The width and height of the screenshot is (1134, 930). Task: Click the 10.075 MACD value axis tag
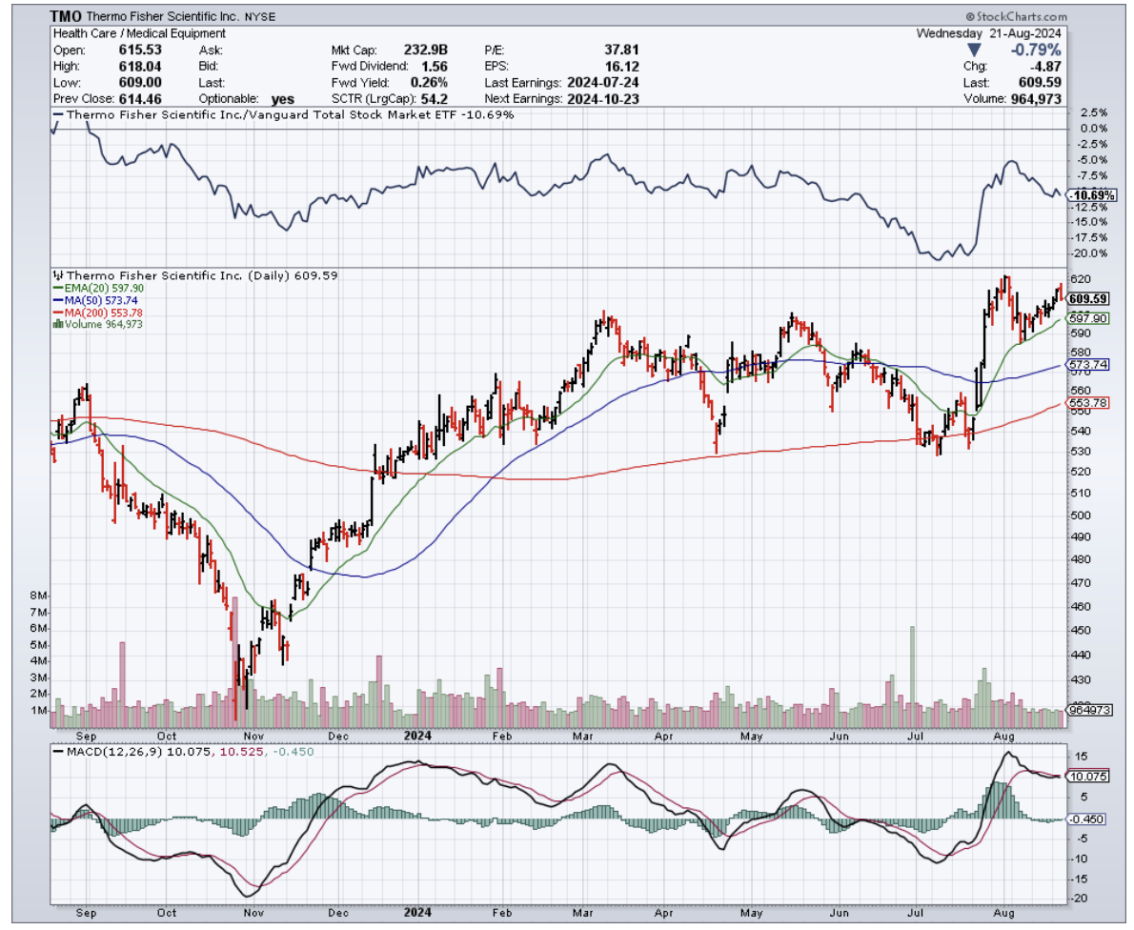pyautogui.click(x=1087, y=777)
